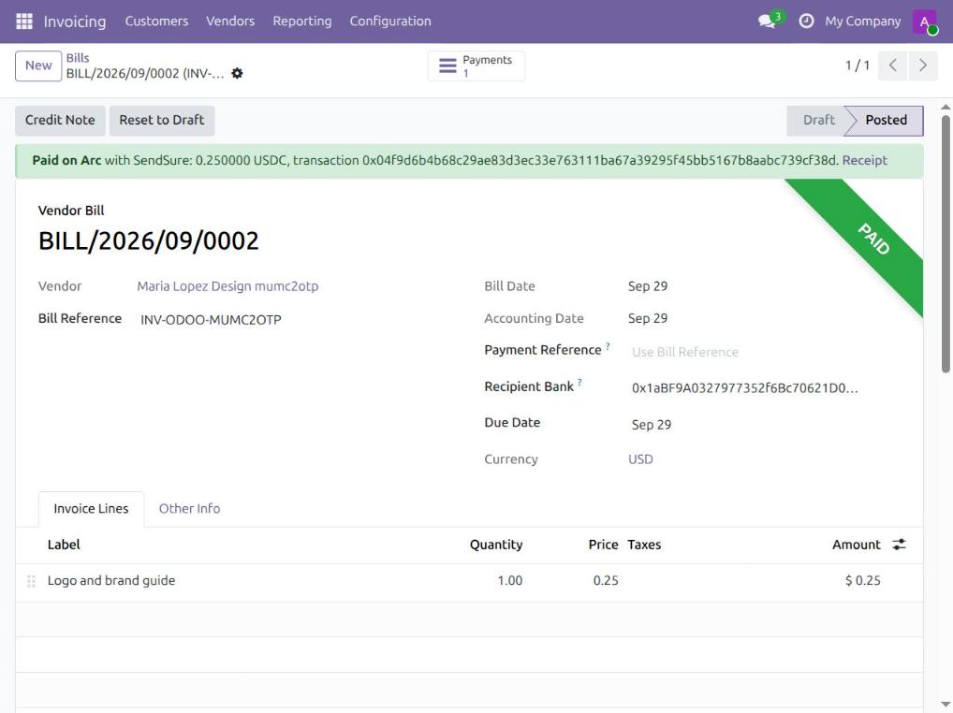Select the Draft status stage
953x713 pixels.
pyautogui.click(x=818, y=121)
